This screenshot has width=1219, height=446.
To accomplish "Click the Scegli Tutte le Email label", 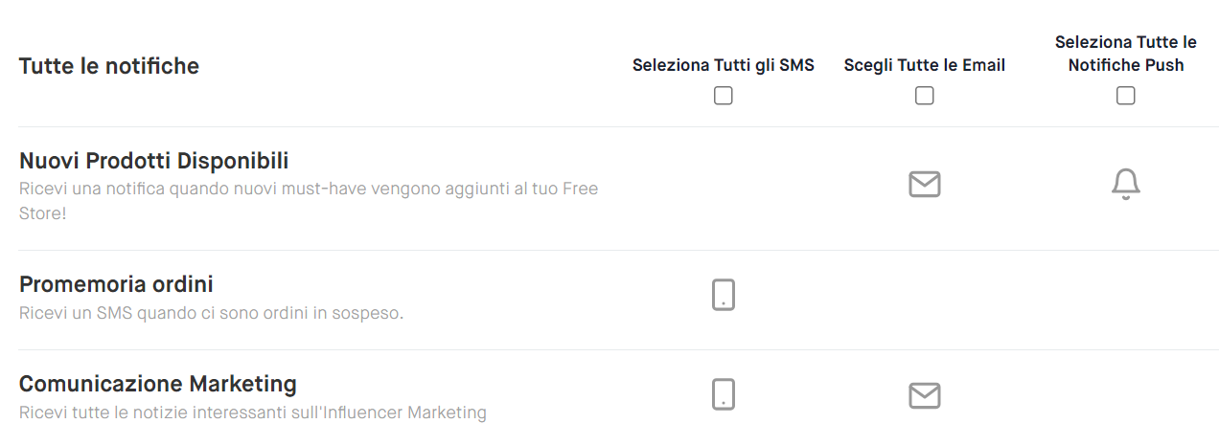I will tap(924, 65).
